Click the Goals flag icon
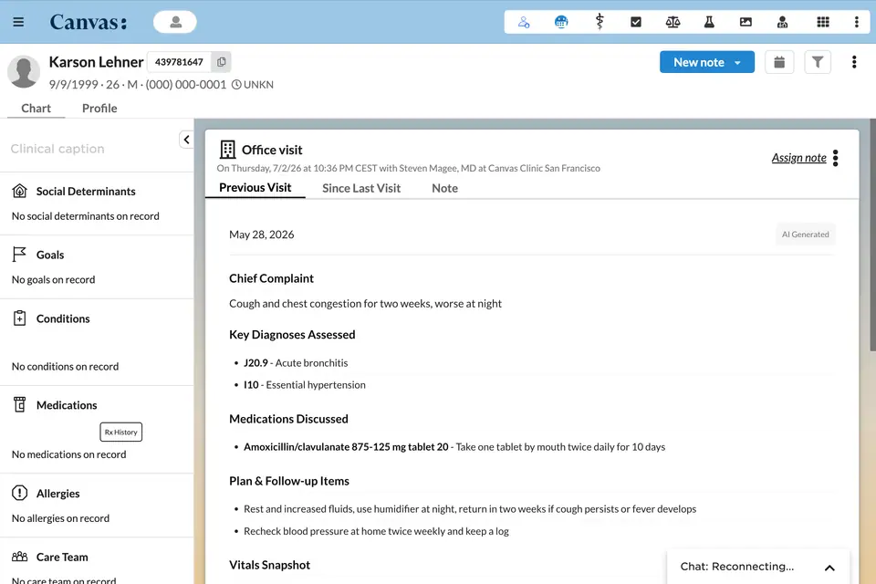Viewport: 876px width, 584px height. tap(19, 255)
